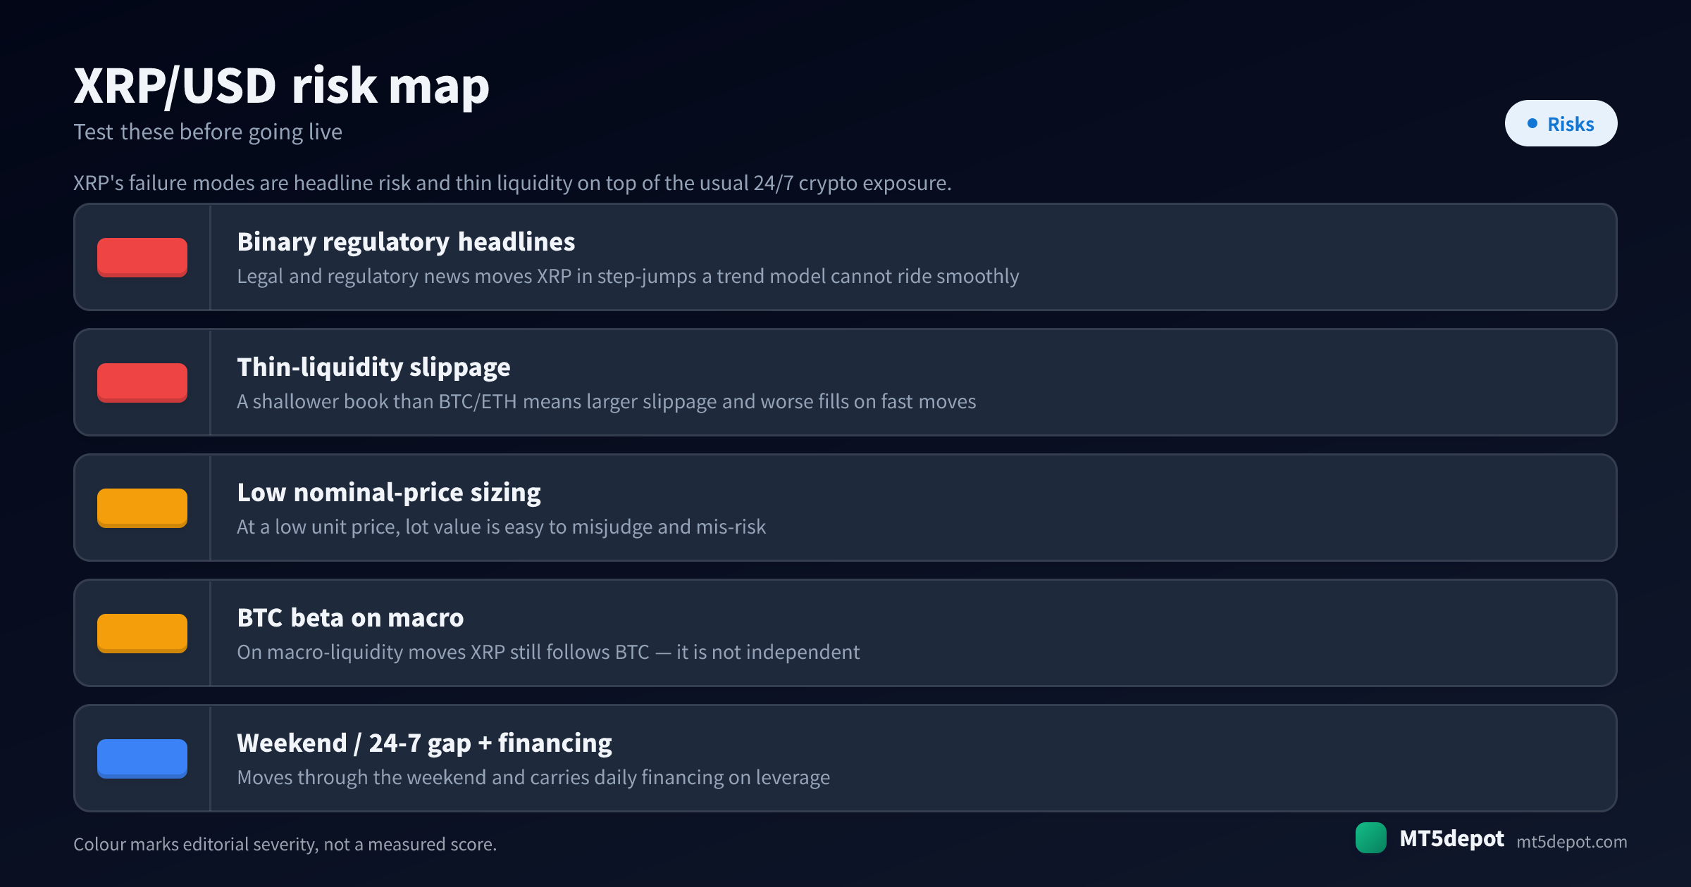The width and height of the screenshot is (1691, 887).
Task: Click blue swatch for Weekend 24-7 gap
Action: [142, 759]
